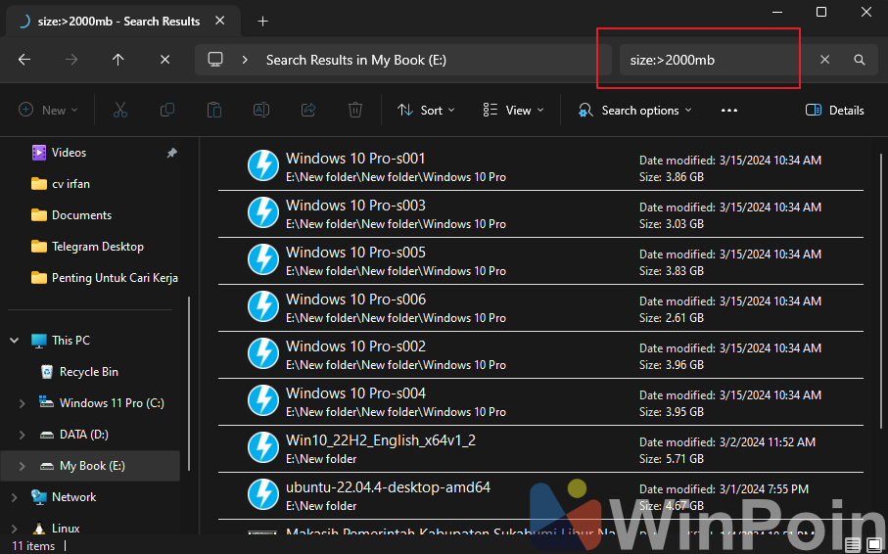Screen dimensions: 888x554
Task: Go forward with the right arrow button
Action: [71, 60]
